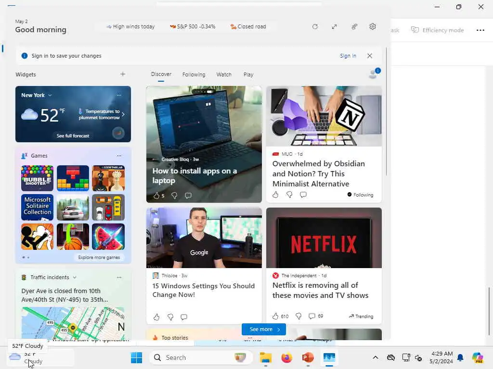Screen dimensions: 493x369
Task: Open weather widget more options
Action: pyautogui.click(x=119, y=95)
